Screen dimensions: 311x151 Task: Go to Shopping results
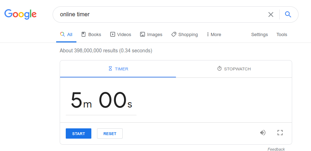pyautogui.click(x=184, y=35)
